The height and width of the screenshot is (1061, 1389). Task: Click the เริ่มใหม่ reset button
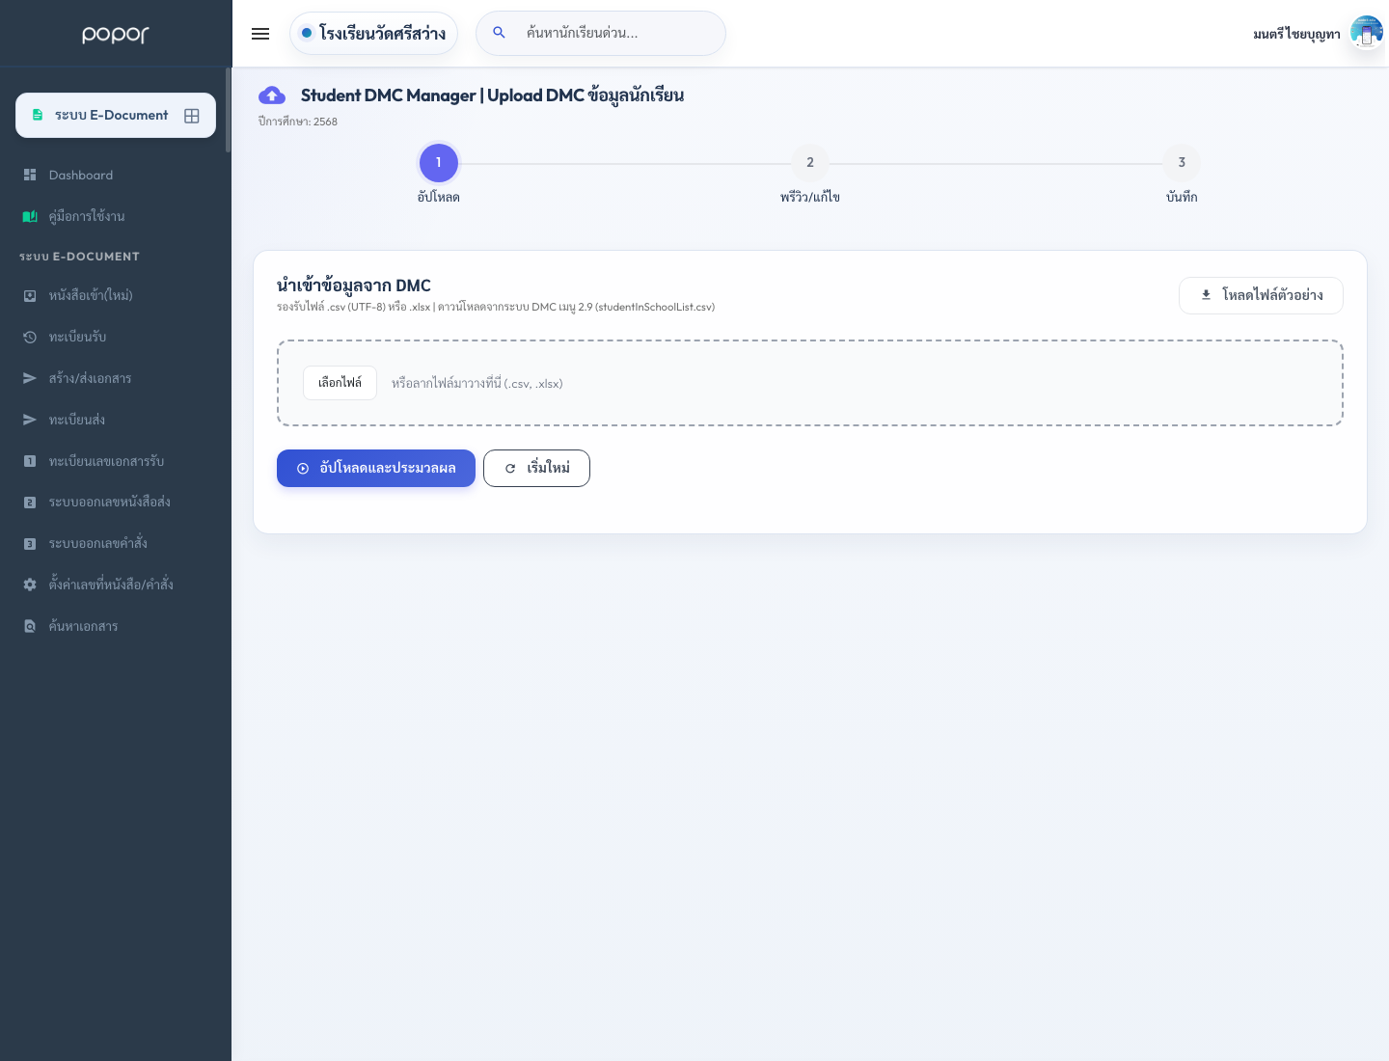click(536, 468)
